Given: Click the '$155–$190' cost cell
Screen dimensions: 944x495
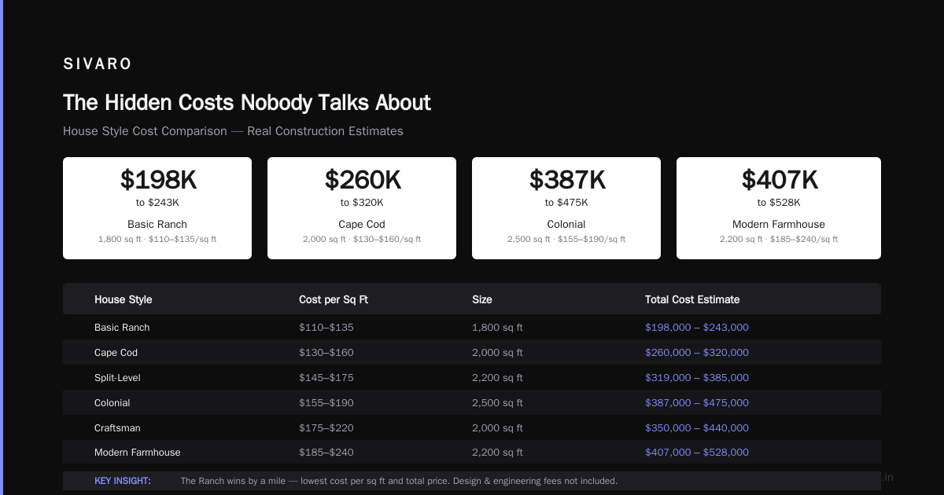Looking at the screenshot, I should point(326,403).
